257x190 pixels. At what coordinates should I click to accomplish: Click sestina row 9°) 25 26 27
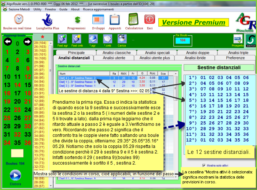tap(219, 123)
